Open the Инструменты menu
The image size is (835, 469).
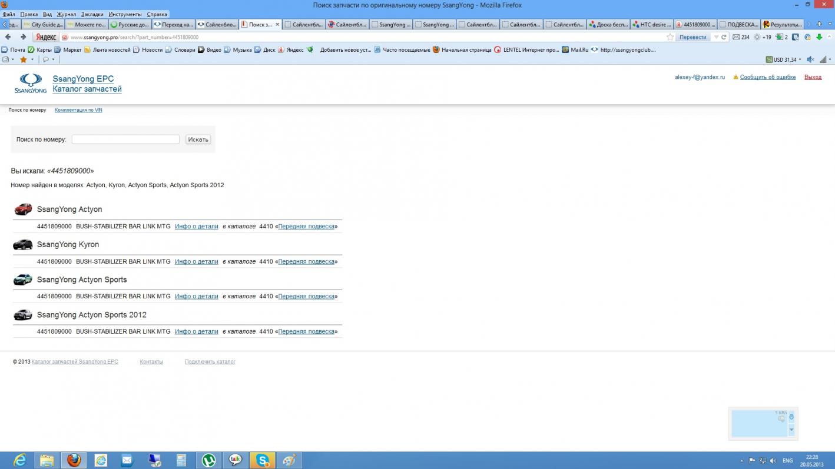point(125,14)
